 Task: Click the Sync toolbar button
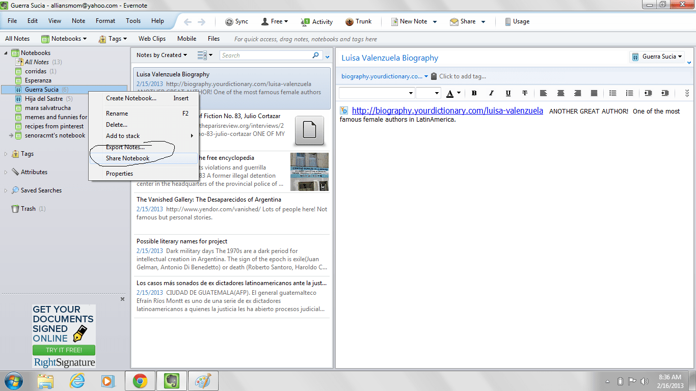[236, 21]
